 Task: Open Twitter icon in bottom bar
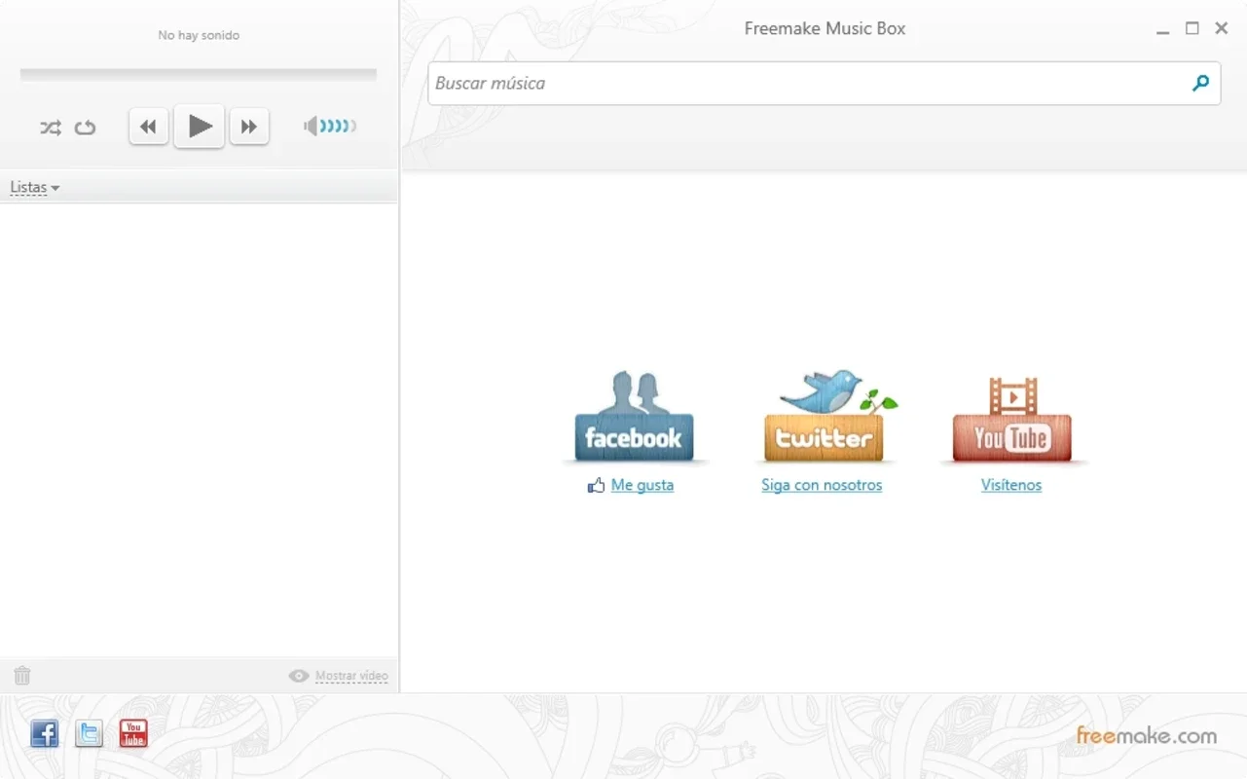point(89,733)
